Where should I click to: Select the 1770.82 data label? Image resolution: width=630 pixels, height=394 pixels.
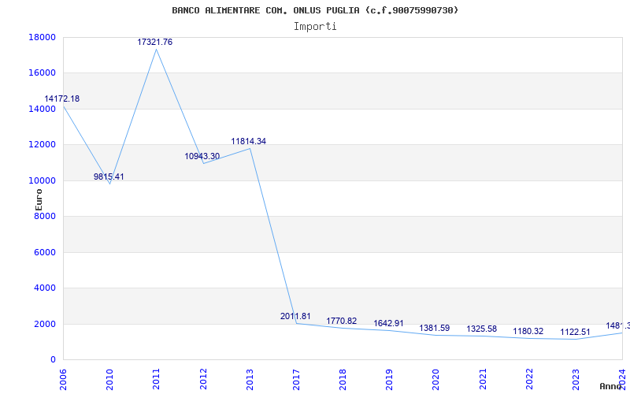tap(342, 321)
